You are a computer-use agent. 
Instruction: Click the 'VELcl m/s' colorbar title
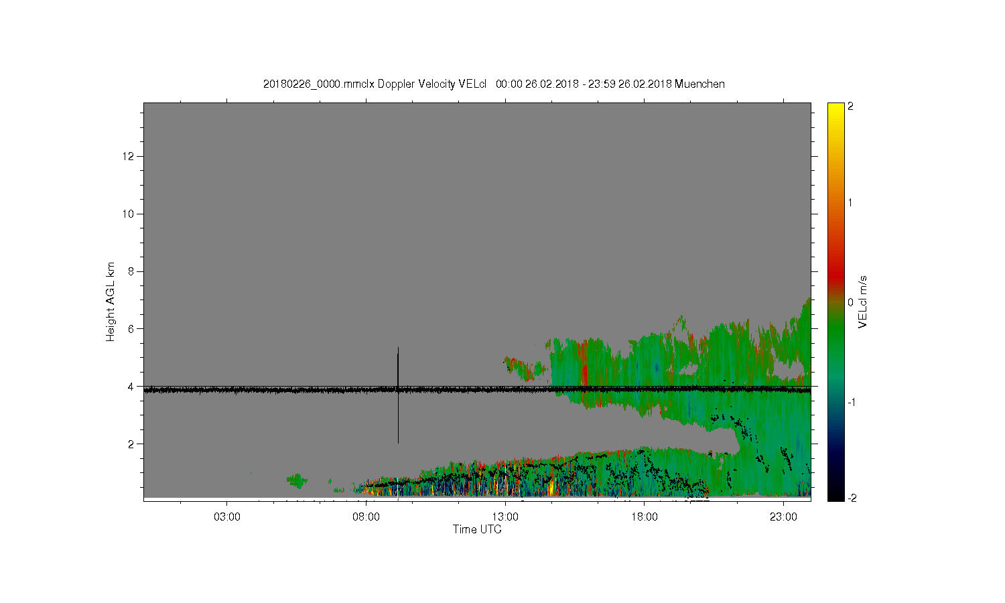pos(863,301)
